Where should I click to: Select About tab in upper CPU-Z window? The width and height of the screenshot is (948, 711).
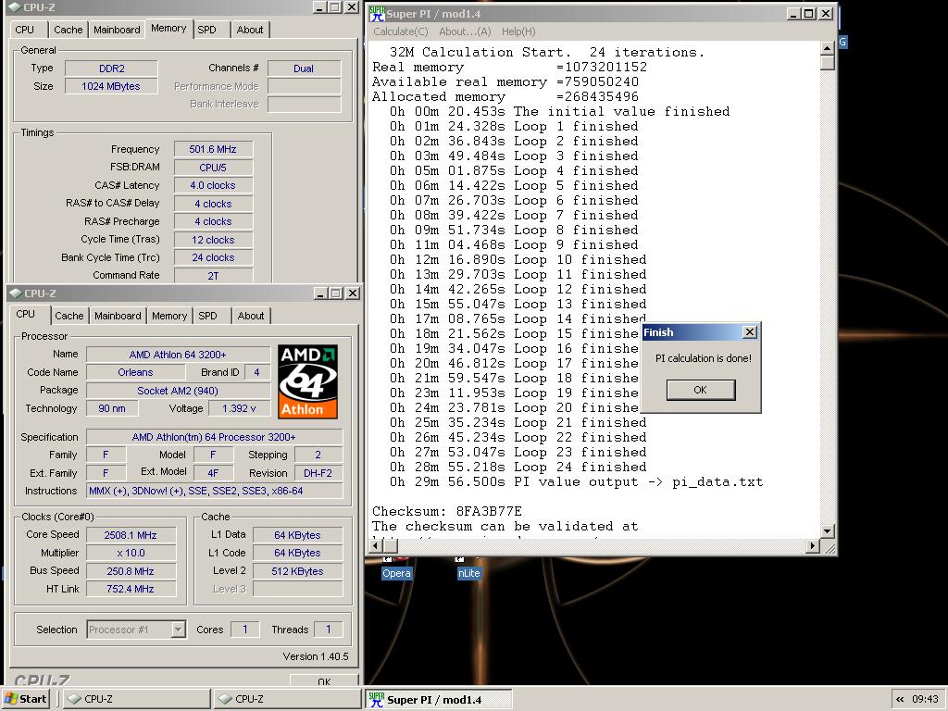[250, 30]
